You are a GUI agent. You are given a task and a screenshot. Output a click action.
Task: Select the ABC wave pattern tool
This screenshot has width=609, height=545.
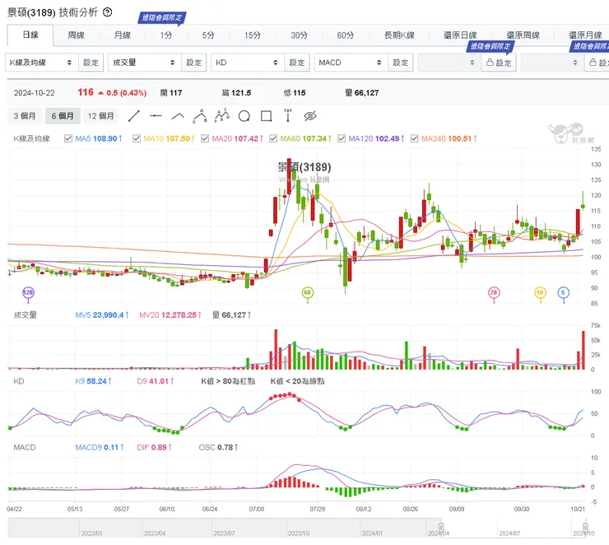pyautogui.click(x=200, y=116)
